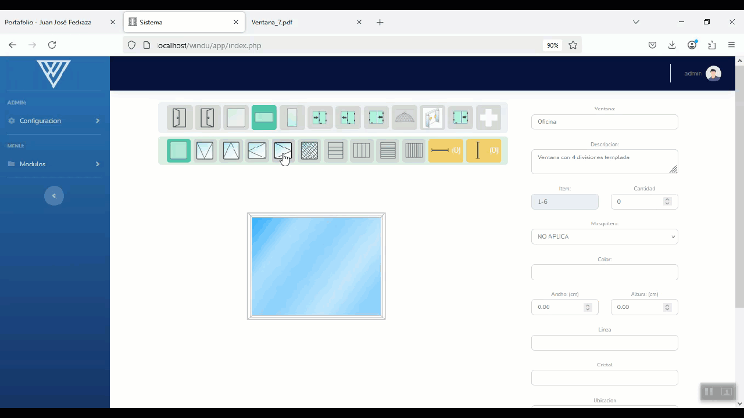Open the admin user profile
Viewport: 744px width, 418px height.
[x=713, y=74]
